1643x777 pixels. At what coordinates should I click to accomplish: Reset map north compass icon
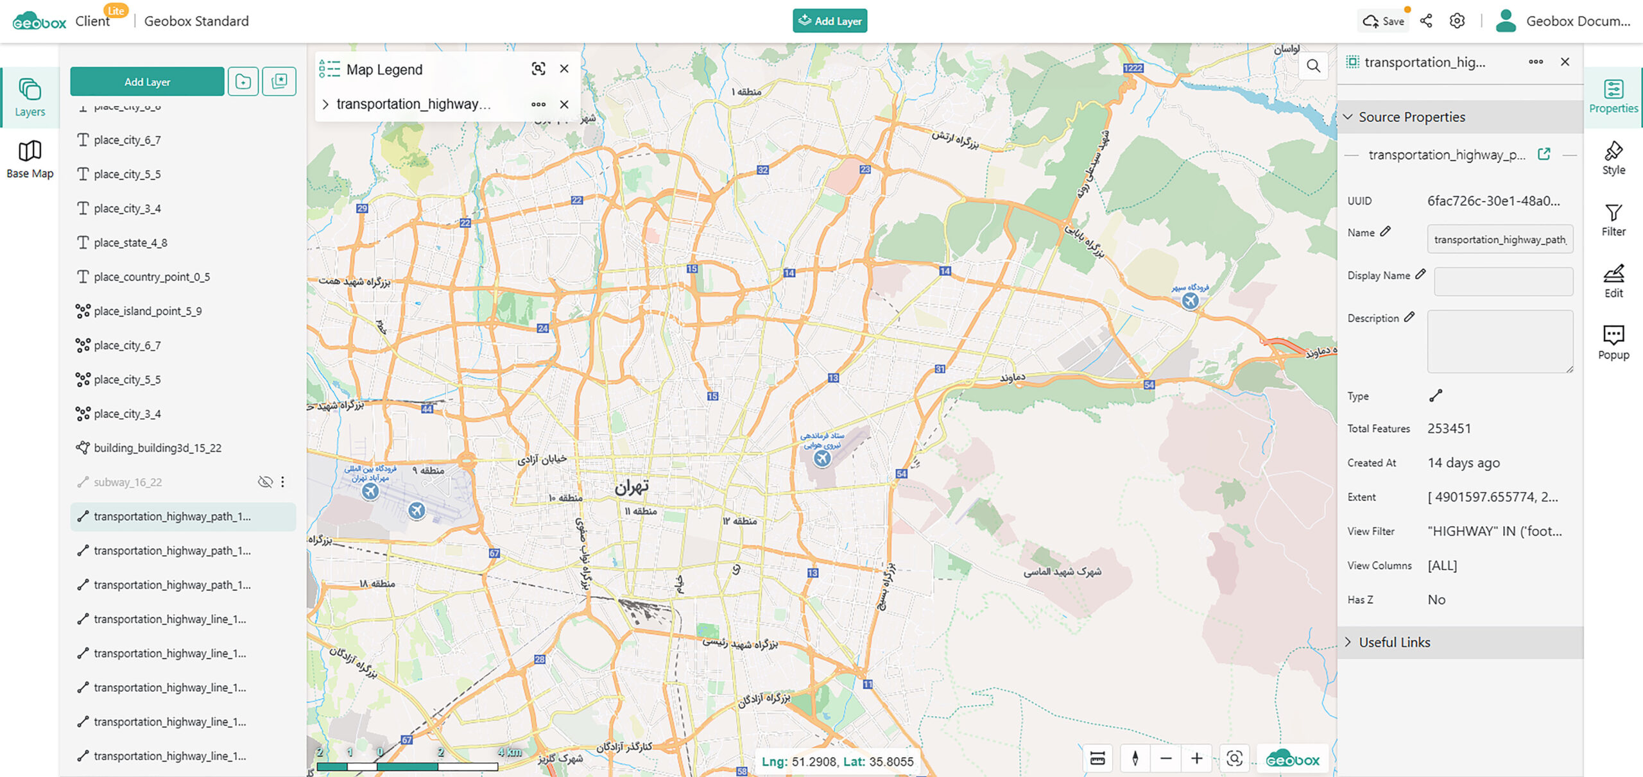tap(1135, 758)
